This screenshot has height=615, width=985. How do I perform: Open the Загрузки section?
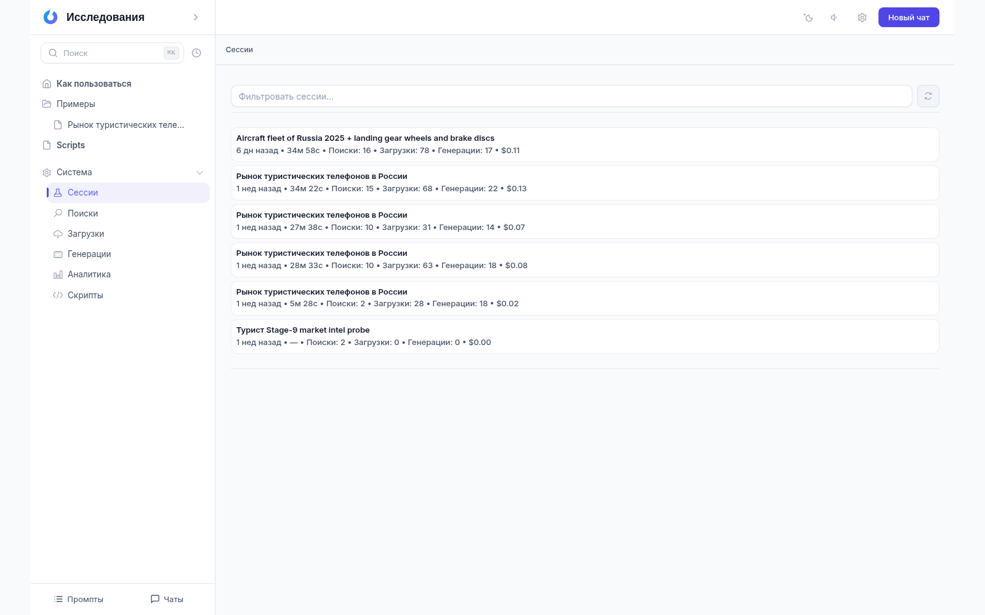[x=128, y=234]
